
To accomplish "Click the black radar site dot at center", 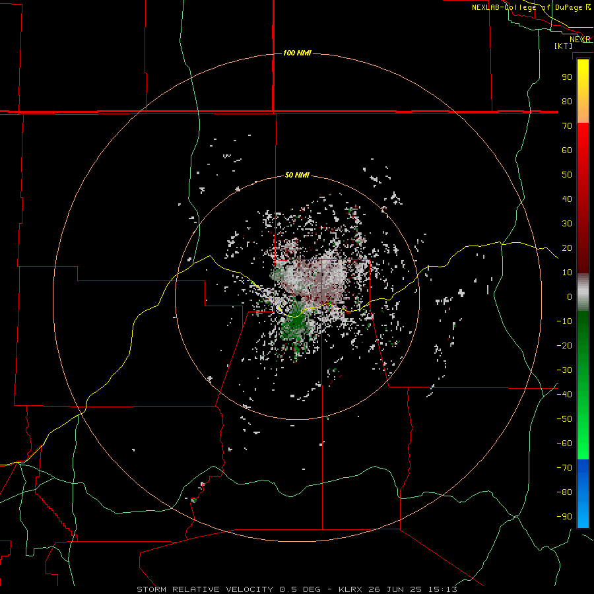I will coord(299,298).
